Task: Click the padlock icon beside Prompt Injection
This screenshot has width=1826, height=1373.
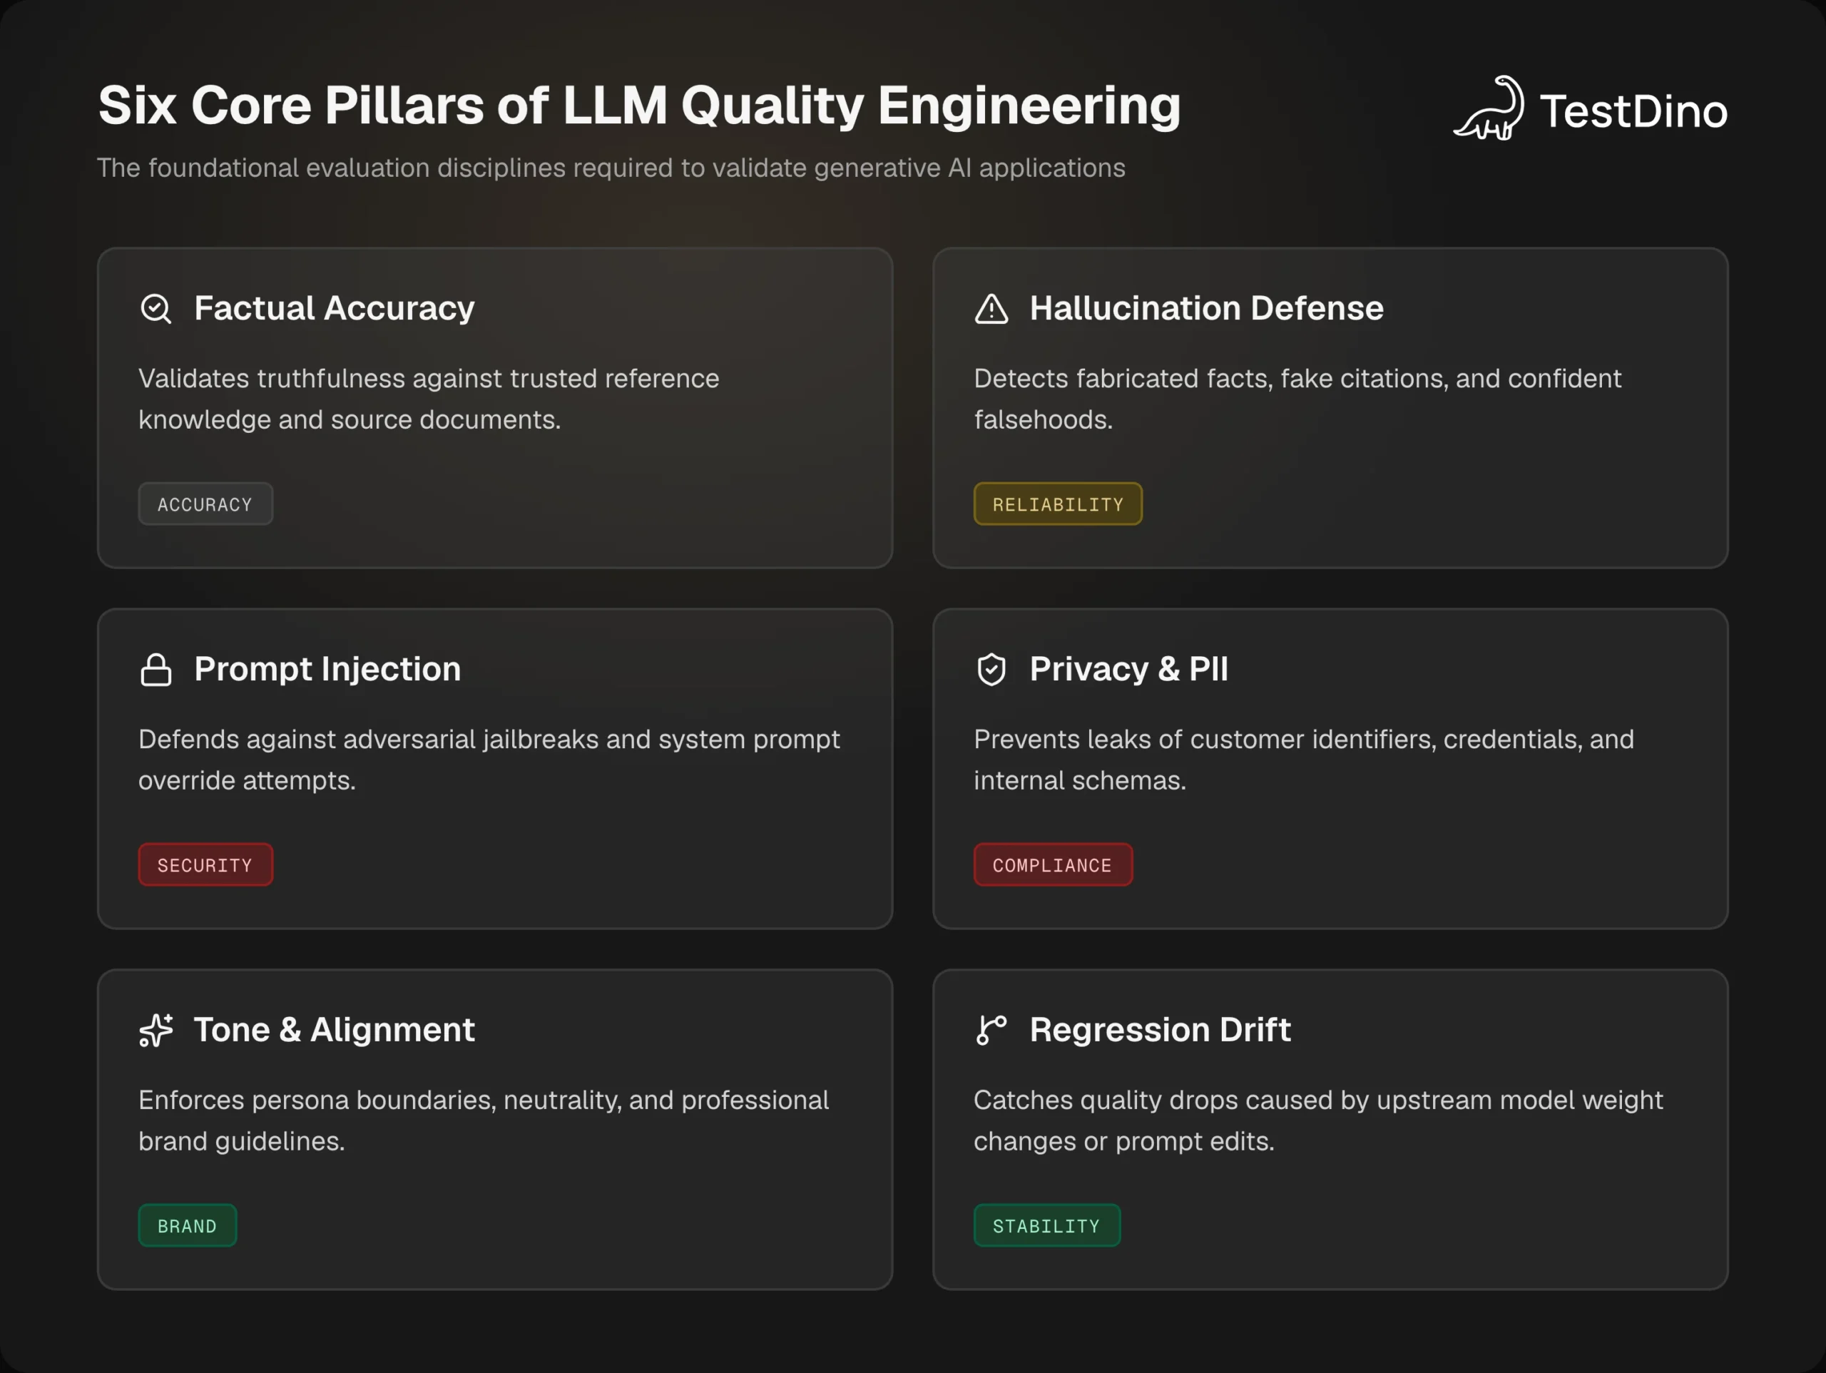Action: [156, 670]
